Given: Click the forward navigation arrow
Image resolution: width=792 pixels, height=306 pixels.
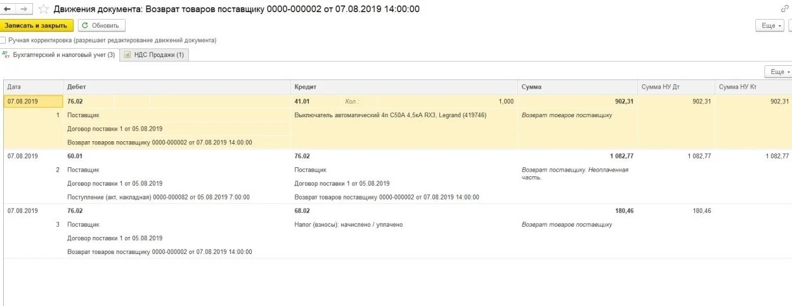Looking at the screenshot, I should coord(24,9).
